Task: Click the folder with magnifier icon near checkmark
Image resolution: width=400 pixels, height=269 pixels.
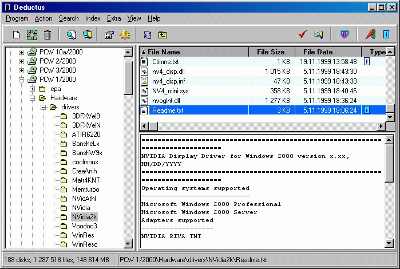Action: click(318, 34)
